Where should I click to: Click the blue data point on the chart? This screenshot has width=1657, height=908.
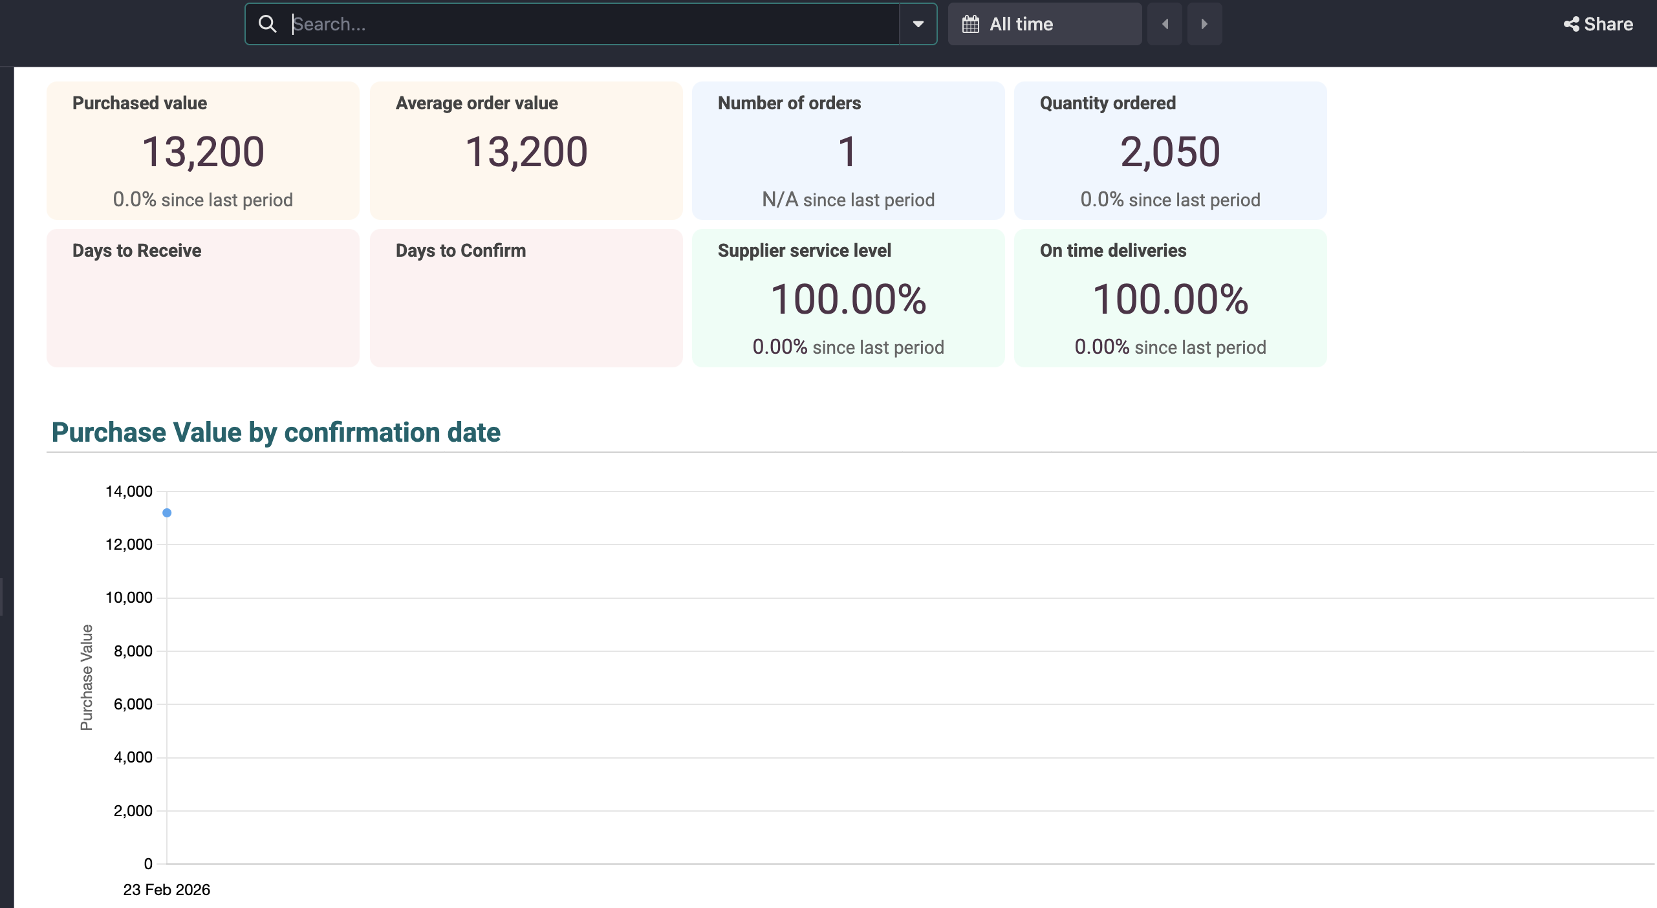[x=167, y=513]
